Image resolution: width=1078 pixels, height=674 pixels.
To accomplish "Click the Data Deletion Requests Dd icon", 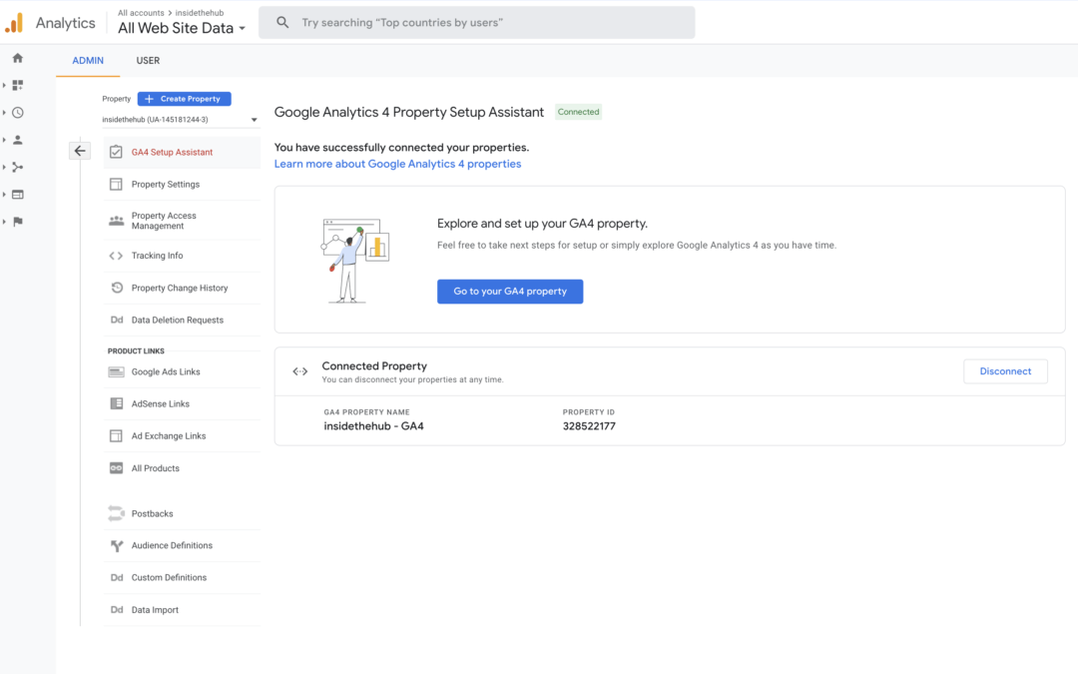I will click(x=117, y=320).
